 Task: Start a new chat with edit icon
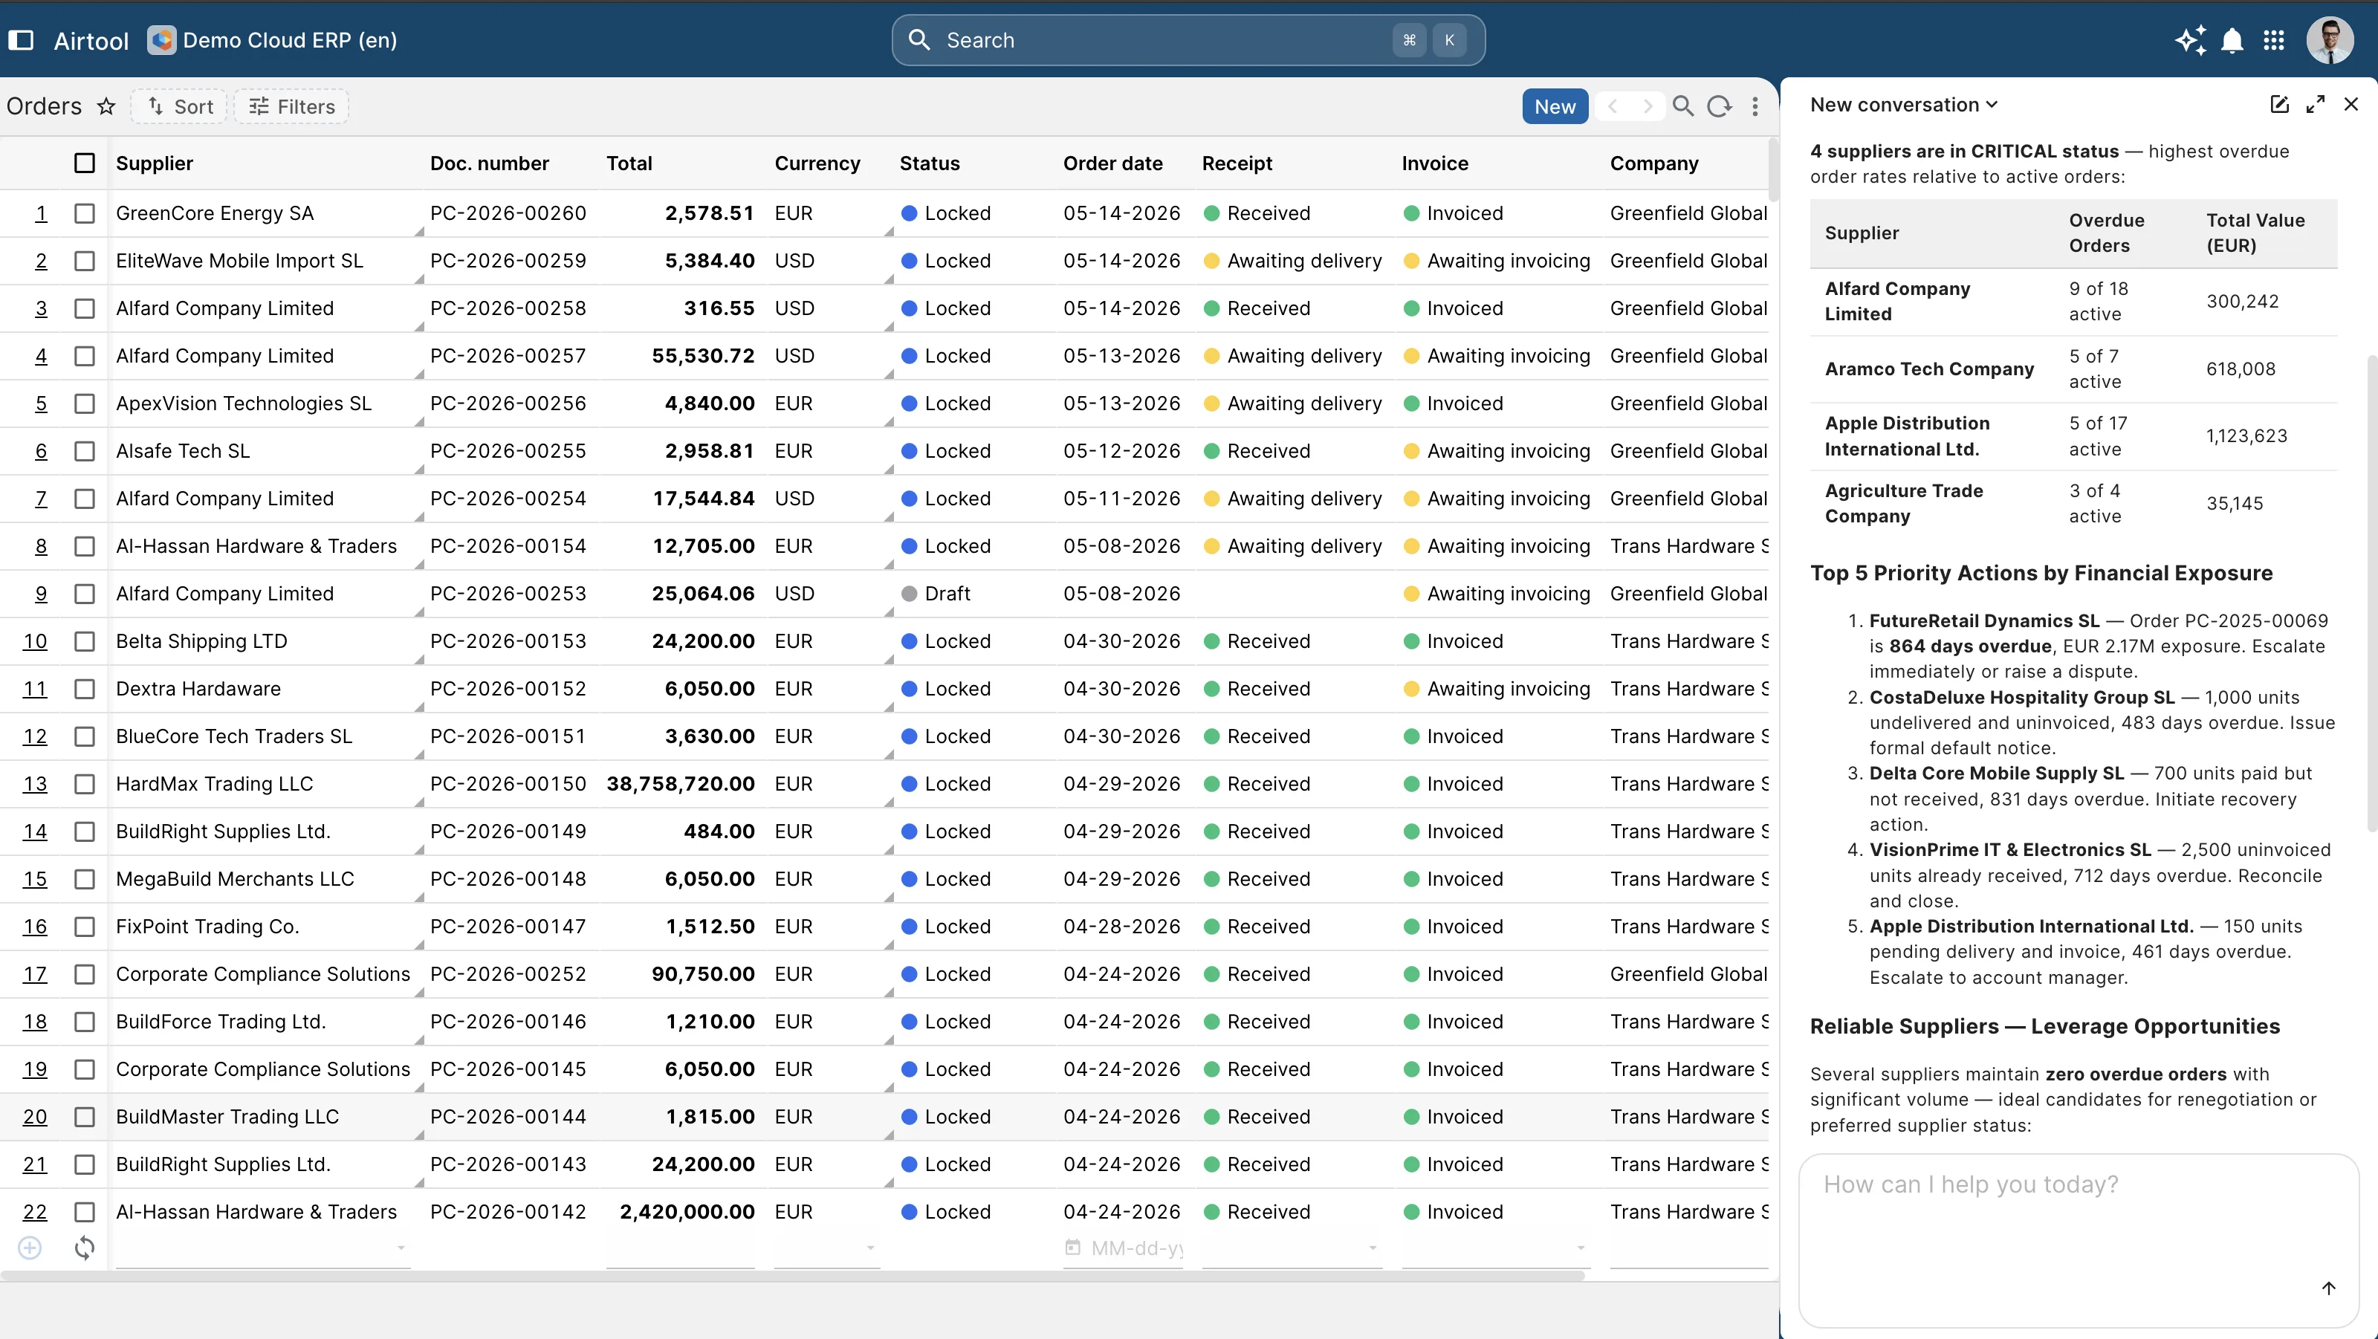[2279, 104]
